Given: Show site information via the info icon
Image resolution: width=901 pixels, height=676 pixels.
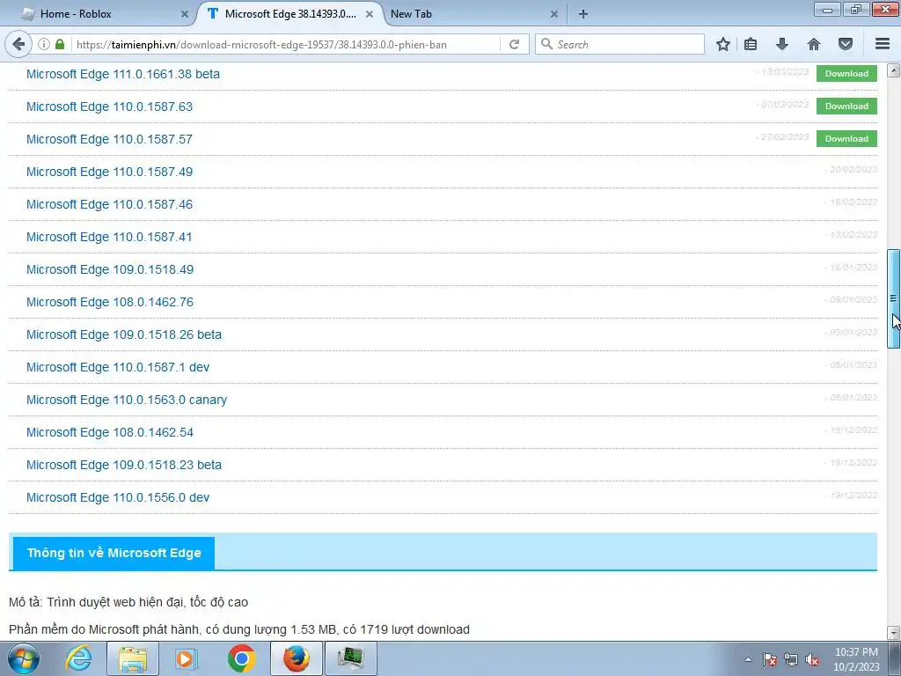Looking at the screenshot, I should [44, 44].
